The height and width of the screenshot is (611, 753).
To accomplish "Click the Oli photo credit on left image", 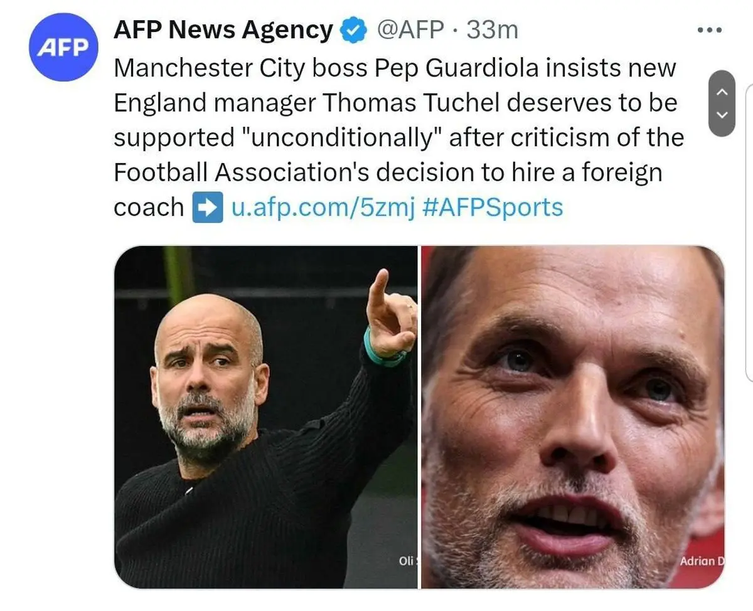I will coord(408,560).
